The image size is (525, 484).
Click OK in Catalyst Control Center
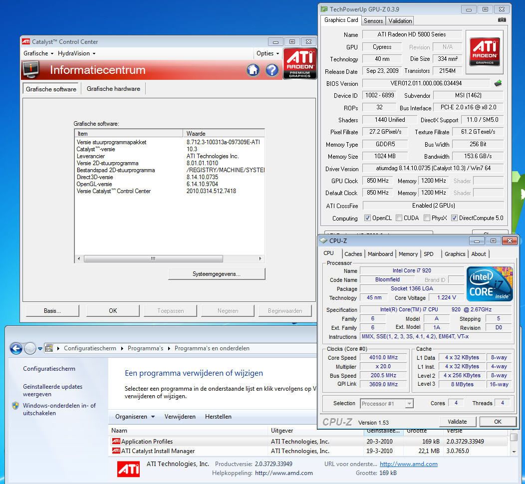(x=113, y=311)
